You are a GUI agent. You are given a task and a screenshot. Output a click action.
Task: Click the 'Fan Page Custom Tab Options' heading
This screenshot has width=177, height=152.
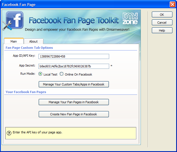pos(29,48)
